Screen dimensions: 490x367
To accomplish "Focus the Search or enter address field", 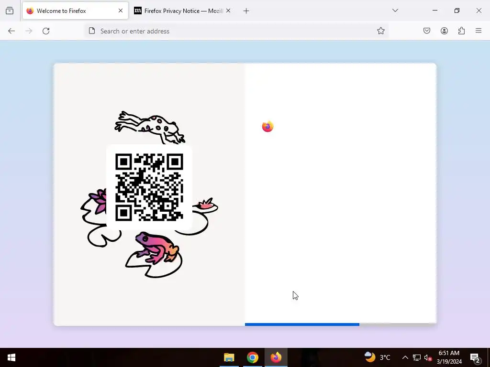I will [x=236, y=31].
